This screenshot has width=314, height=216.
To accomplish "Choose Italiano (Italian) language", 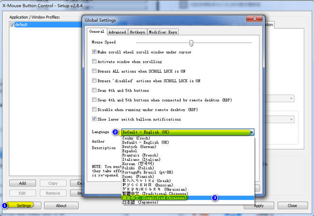I will (188, 159).
